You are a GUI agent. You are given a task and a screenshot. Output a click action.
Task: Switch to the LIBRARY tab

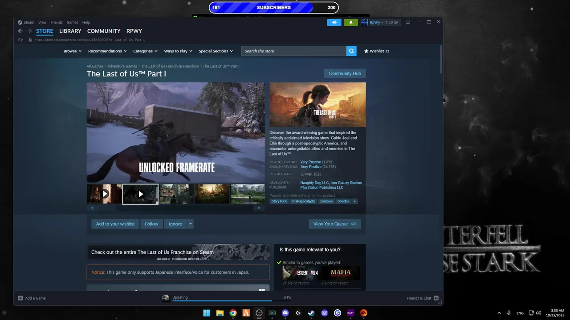70,31
